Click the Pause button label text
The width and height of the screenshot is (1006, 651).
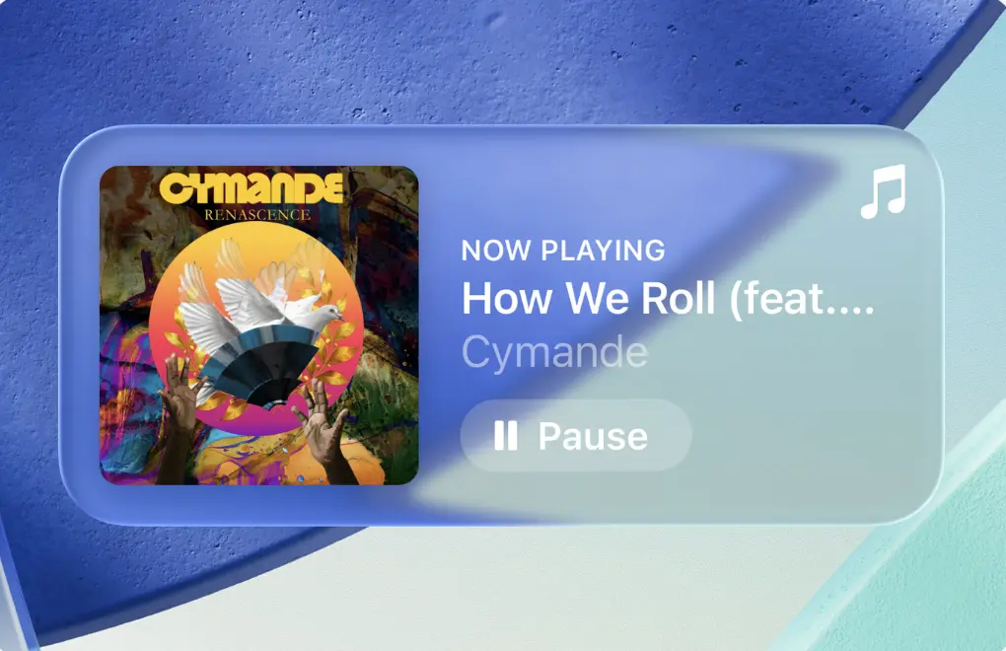click(x=593, y=436)
